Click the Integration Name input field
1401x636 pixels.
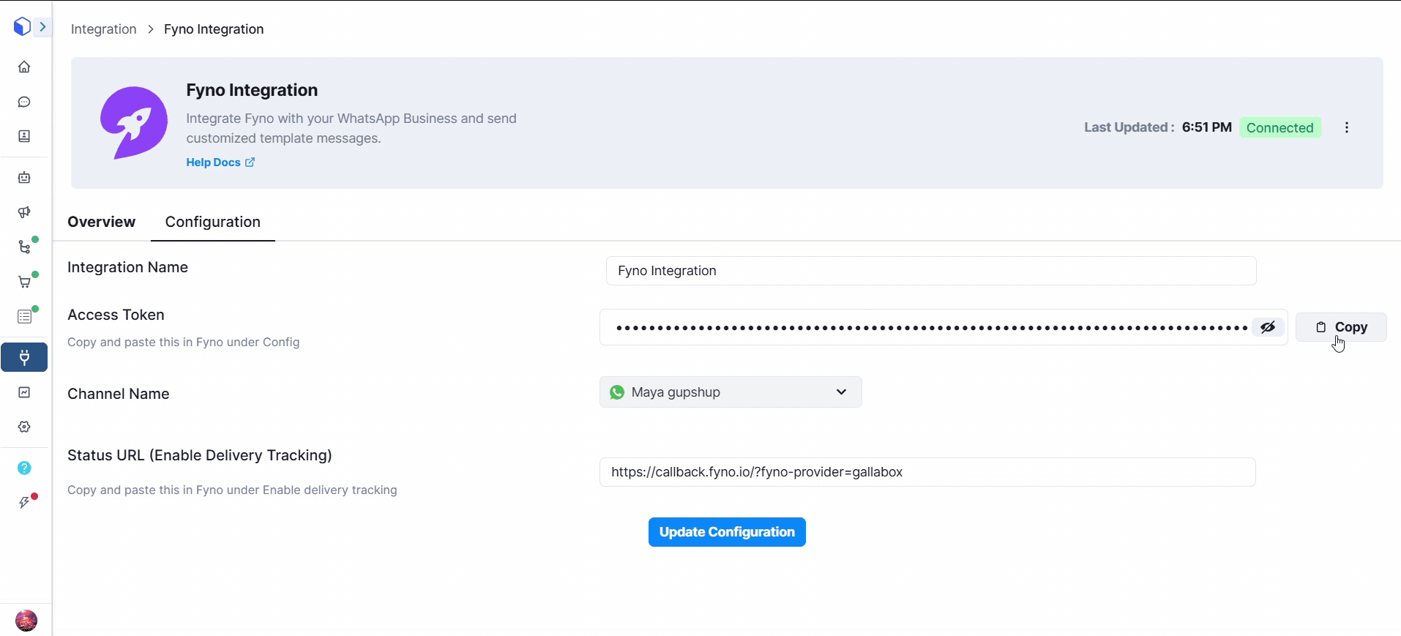(930, 271)
